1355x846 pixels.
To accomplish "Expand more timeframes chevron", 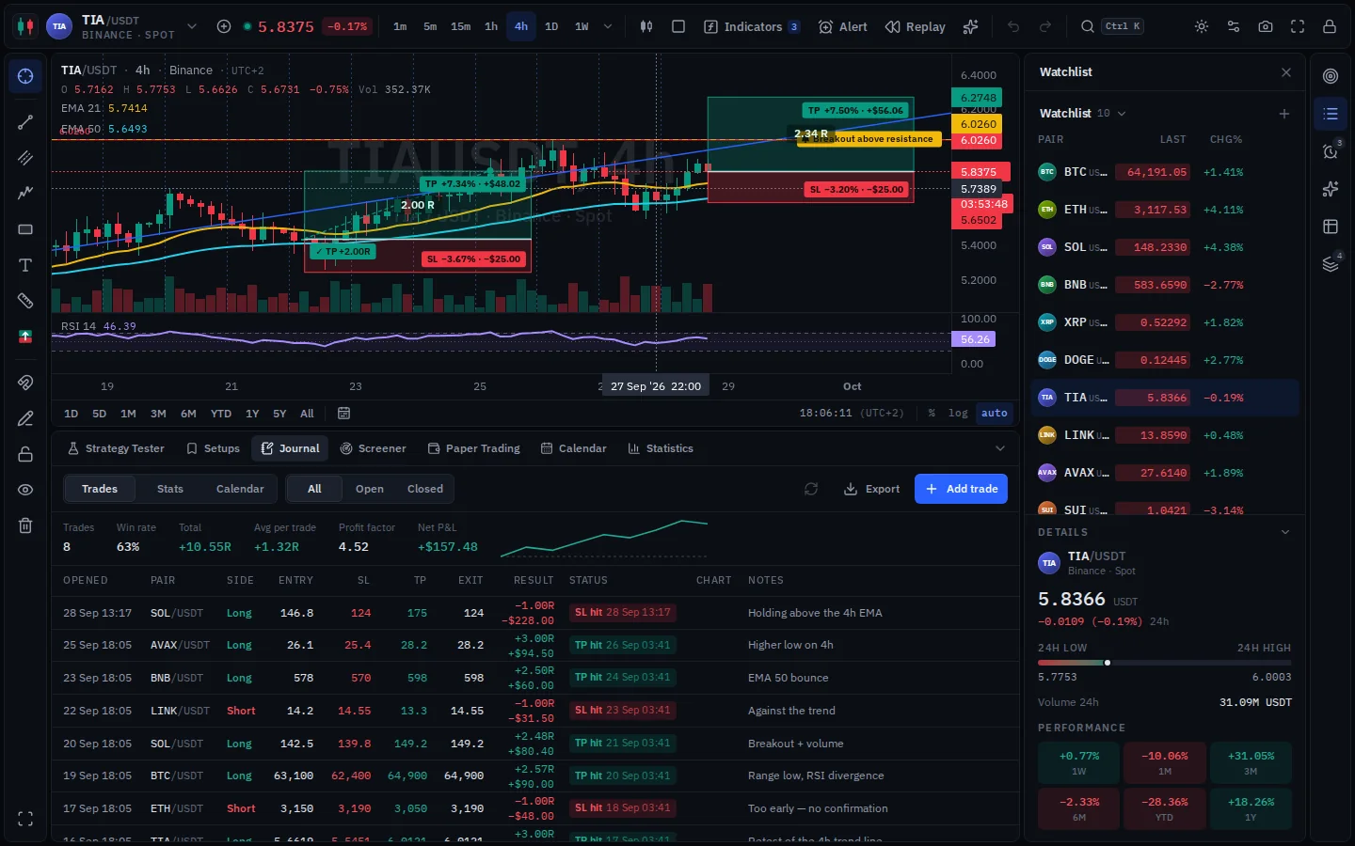I will (x=608, y=26).
